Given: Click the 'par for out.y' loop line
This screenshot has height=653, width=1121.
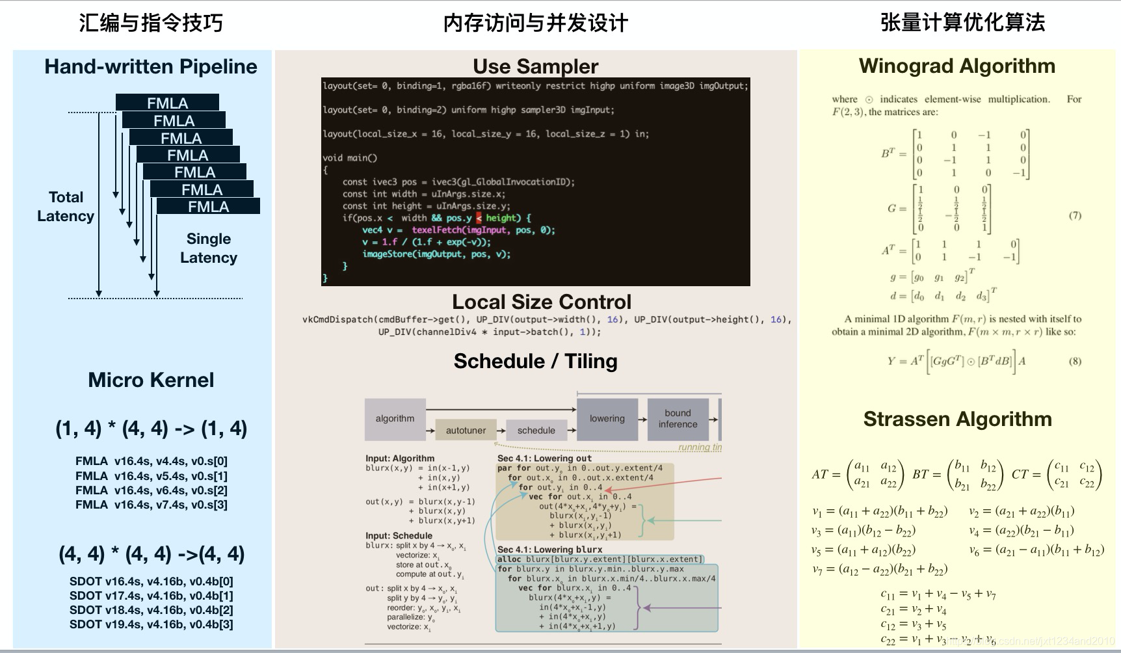Looking at the screenshot, I should click(x=580, y=468).
